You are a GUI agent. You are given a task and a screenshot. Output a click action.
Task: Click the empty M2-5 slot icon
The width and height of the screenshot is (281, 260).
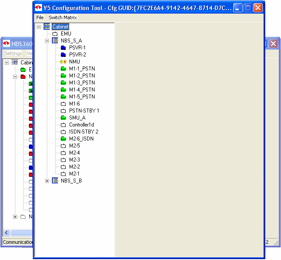click(63, 146)
